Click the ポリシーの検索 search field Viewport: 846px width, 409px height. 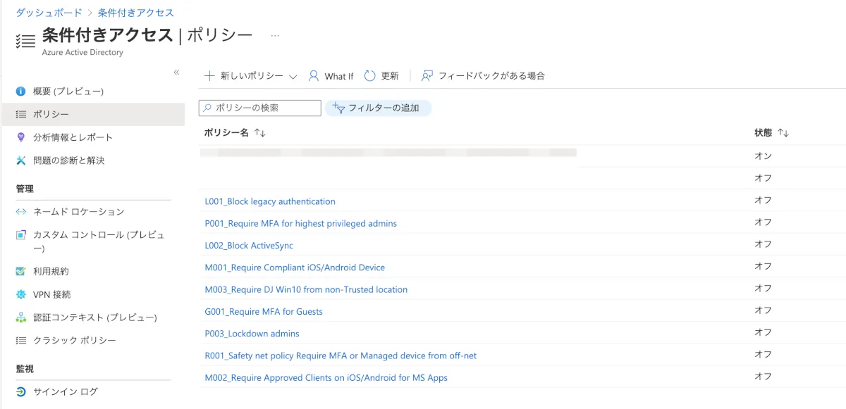[x=260, y=108]
